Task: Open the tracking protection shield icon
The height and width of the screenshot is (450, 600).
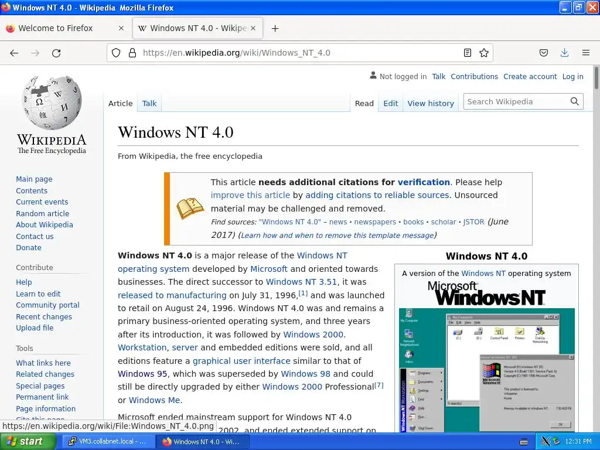Action: [116, 53]
